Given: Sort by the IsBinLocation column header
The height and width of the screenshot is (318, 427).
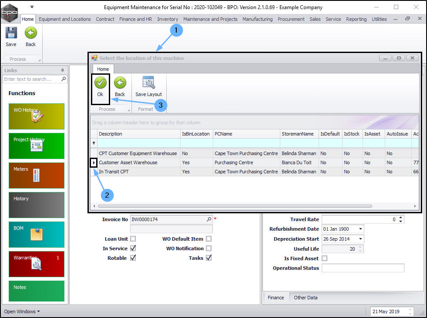Looking at the screenshot, I should (197, 134).
